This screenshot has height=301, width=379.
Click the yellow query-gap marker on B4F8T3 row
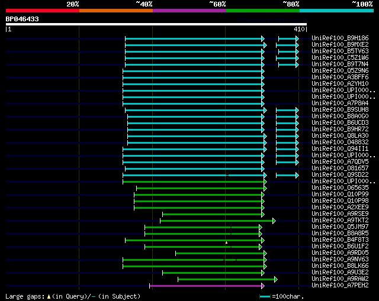coord(226,242)
